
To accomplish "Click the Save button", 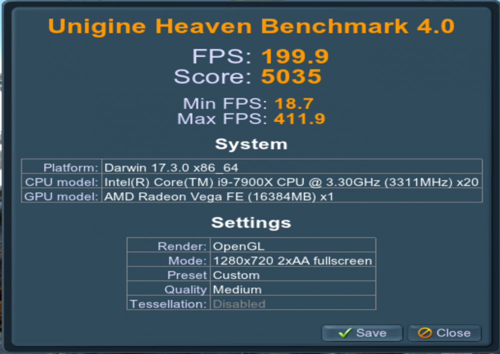I will [362, 333].
